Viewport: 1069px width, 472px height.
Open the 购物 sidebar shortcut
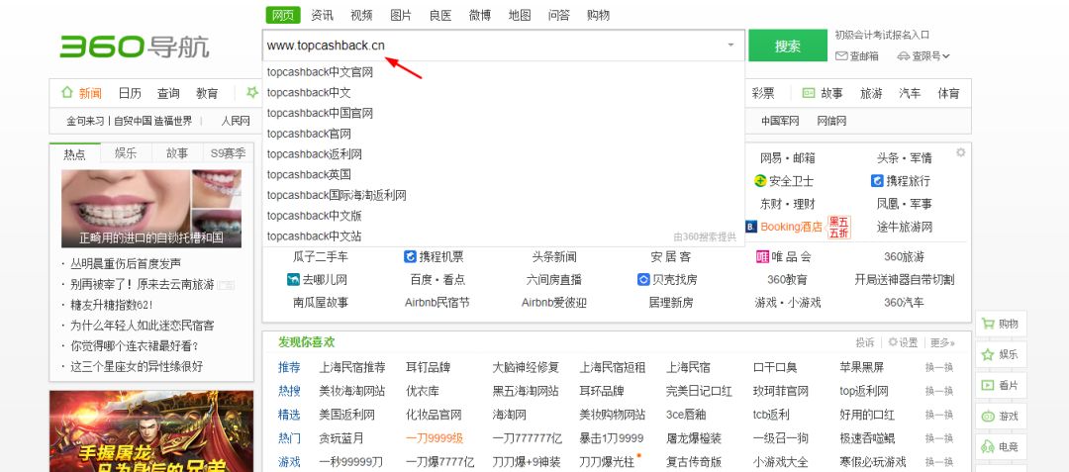click(x=1000, y=325)
